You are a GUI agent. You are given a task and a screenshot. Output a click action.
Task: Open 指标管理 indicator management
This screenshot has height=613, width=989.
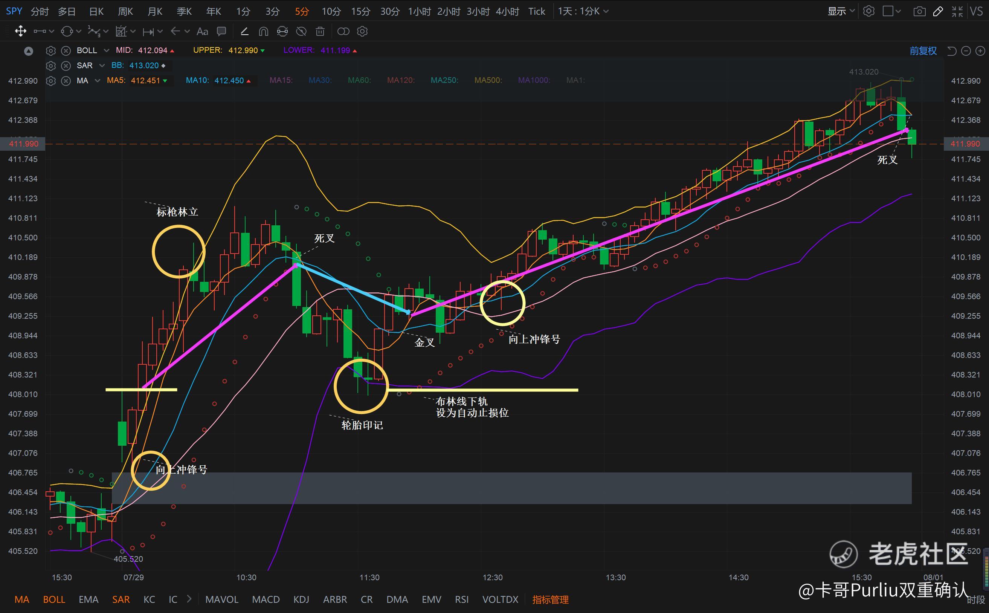pos(550,599)
